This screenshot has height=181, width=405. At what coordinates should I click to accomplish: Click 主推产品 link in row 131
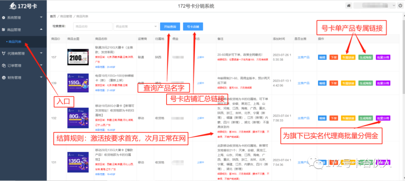(303, 162)
